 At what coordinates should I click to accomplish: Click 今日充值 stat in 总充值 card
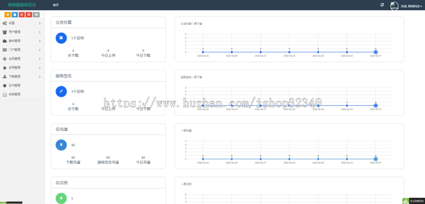(143, 160)
